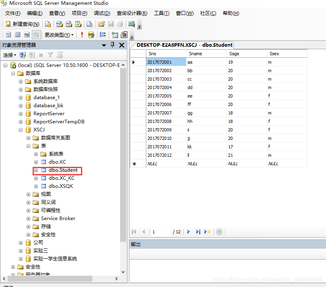326x287 pixels.
Task: Click the Add Table icon
Action: pos(114,35)
